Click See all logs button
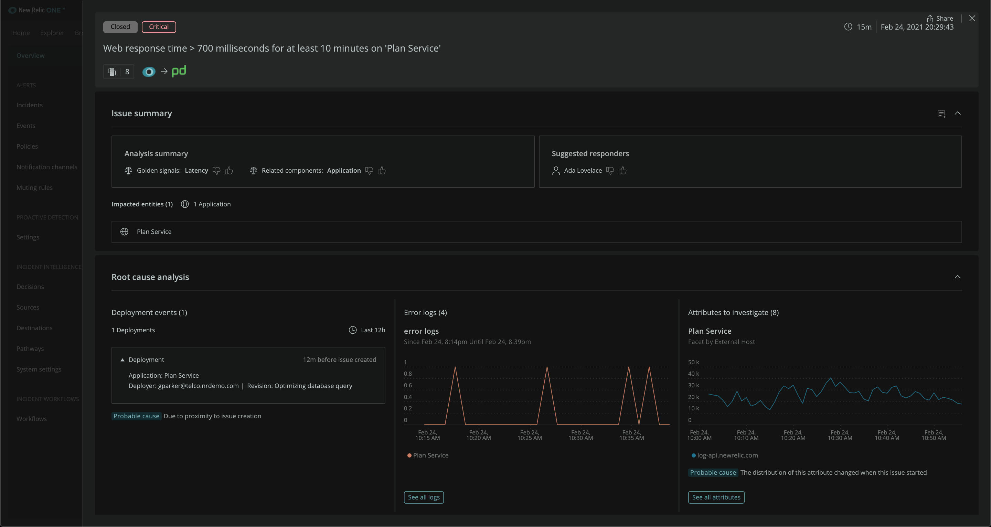 coord(424,497)
